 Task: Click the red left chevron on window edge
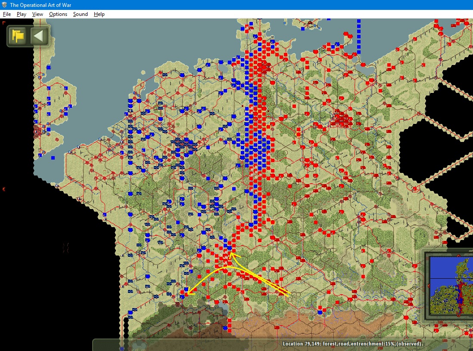click(x=3, y=189)
